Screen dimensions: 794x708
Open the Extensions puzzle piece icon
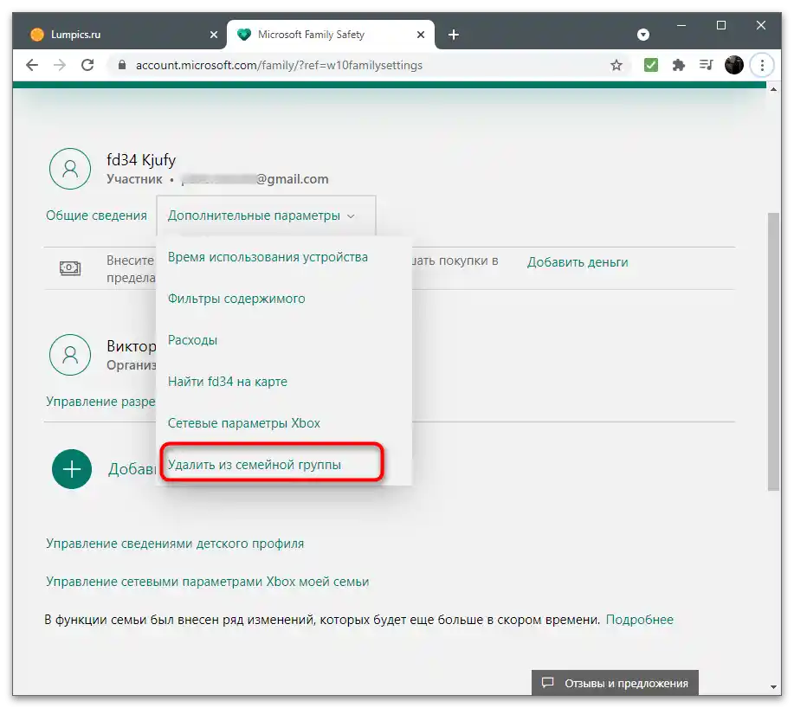tap(679, 65)
